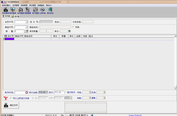The image size is (177, 116).
Task: Increase 数量 with spinner up arrow
Action: 25,31
